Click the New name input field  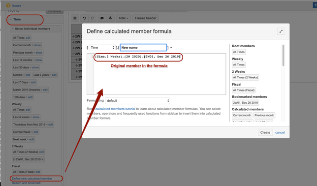pyautogui.click(x=143, y=48)
